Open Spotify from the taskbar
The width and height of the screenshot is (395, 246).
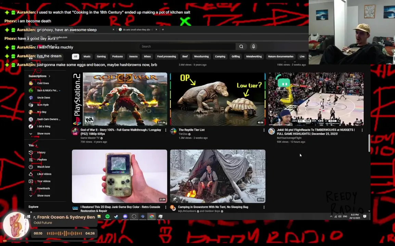(x=107, y=217)
